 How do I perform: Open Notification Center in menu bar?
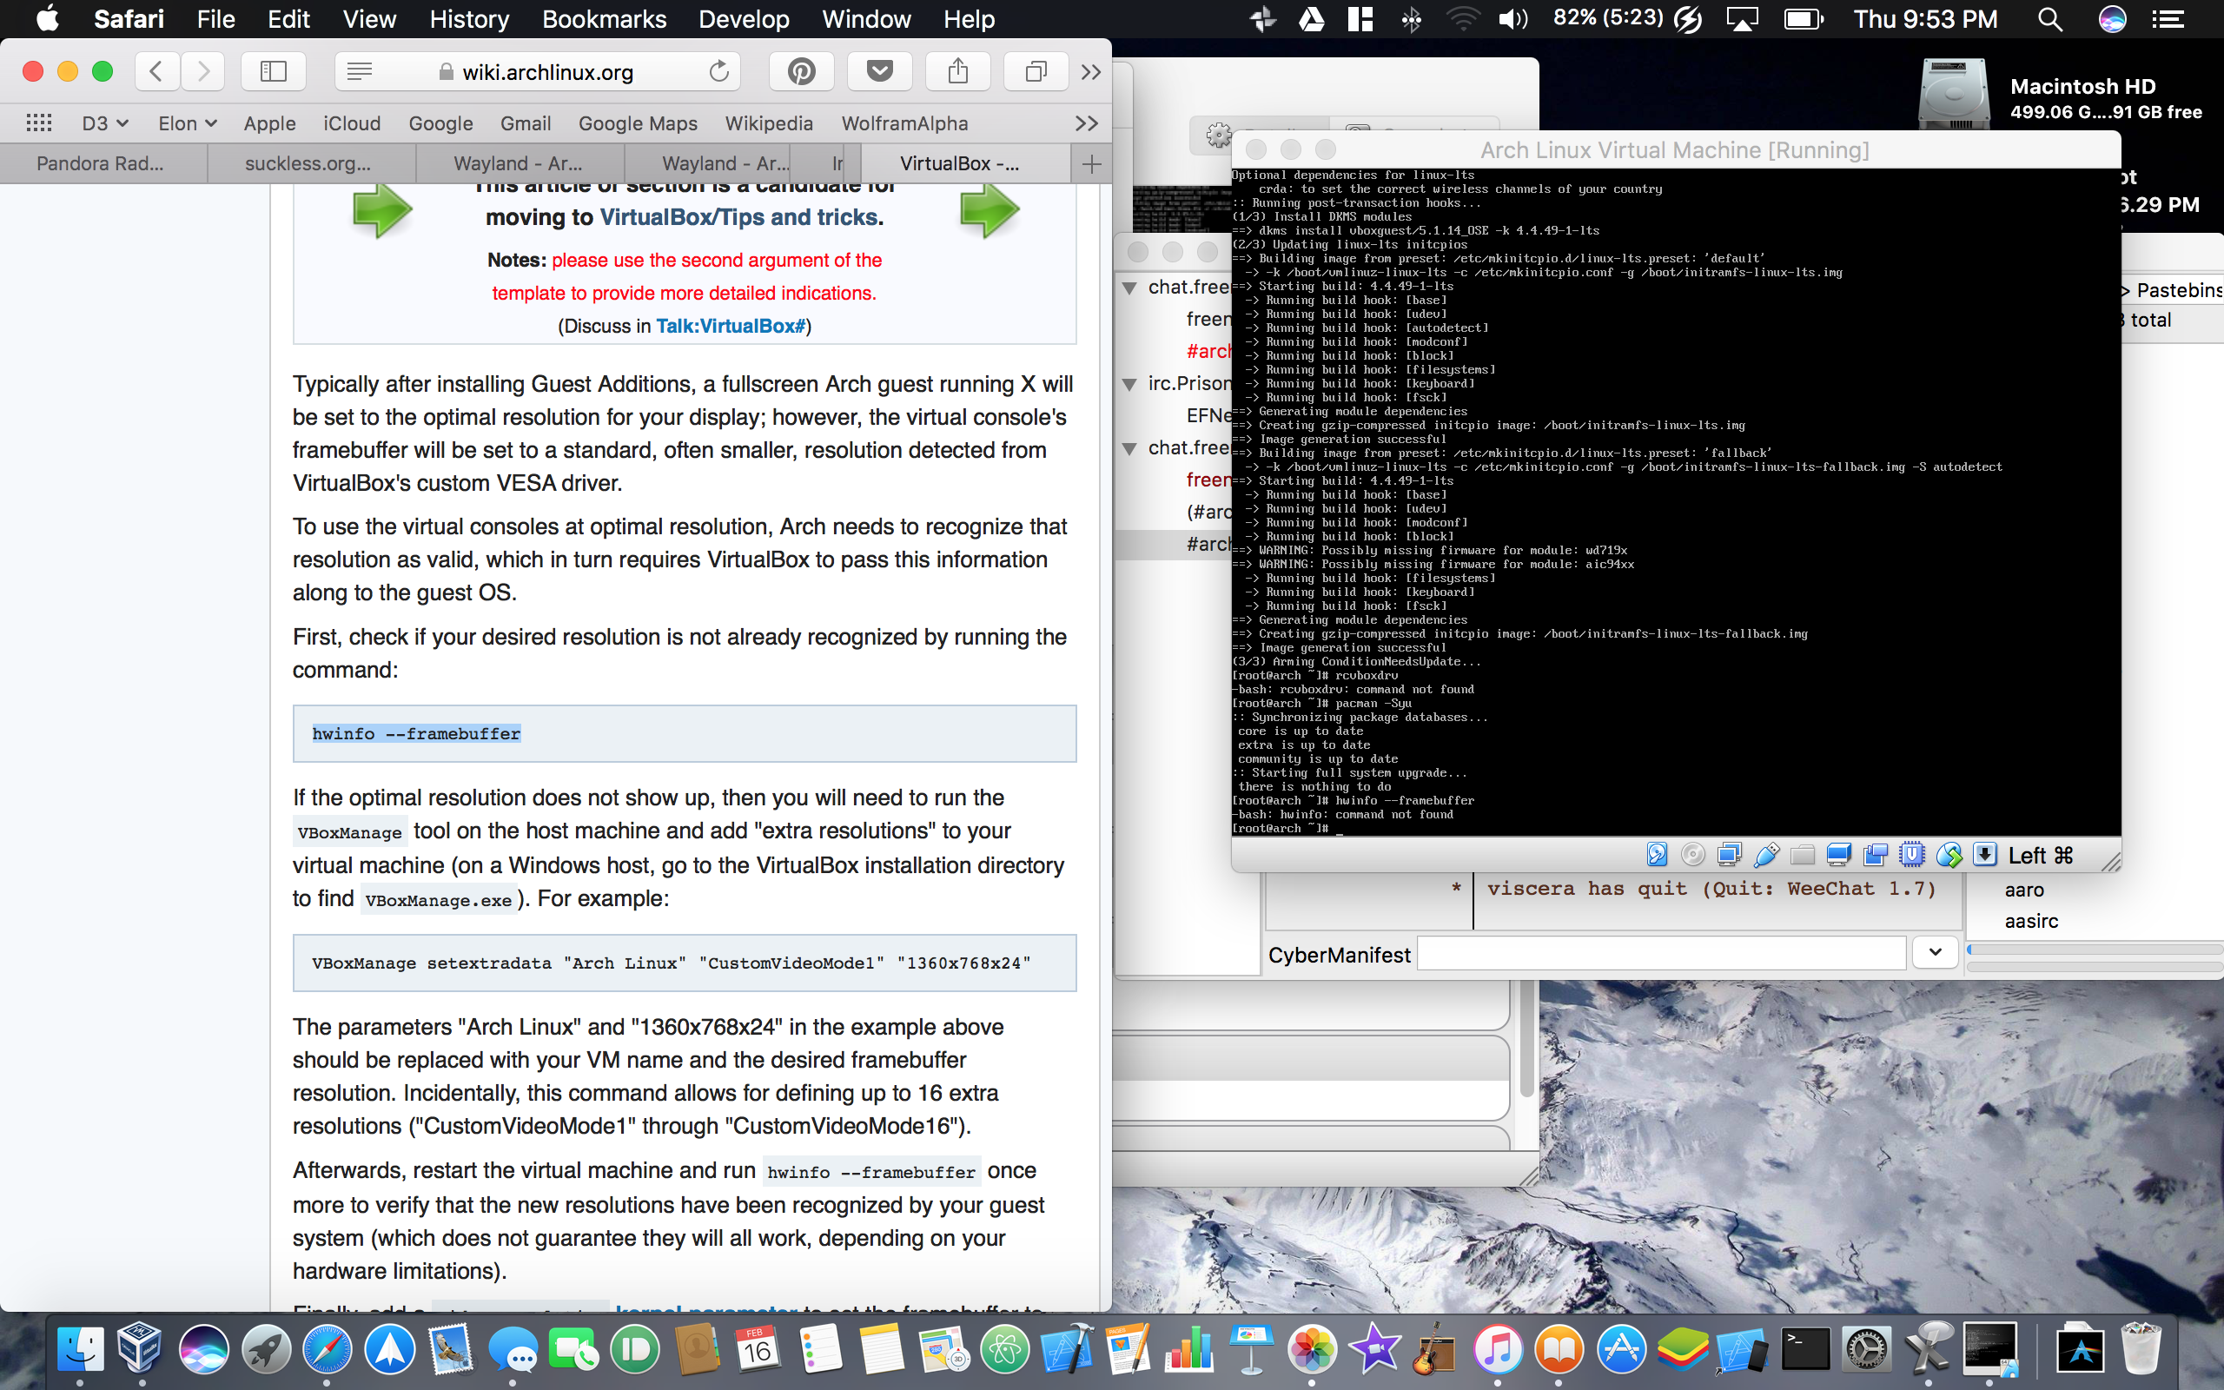2169,19
